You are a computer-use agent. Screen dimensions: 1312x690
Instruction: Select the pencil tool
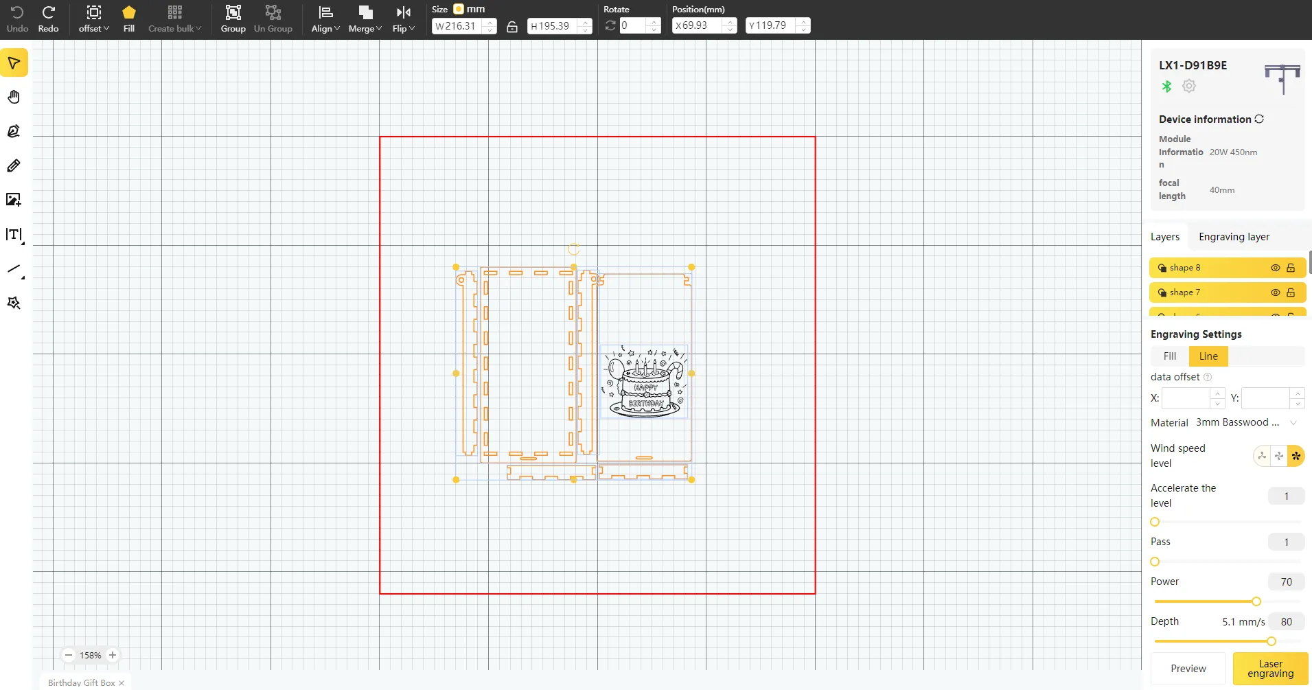14,165
